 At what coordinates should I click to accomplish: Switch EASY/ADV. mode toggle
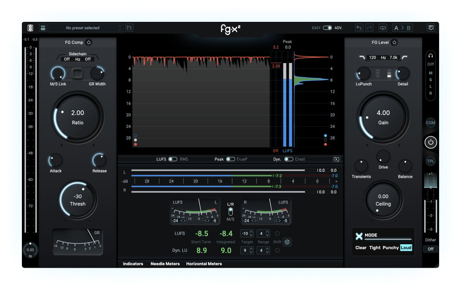[327, 28]
